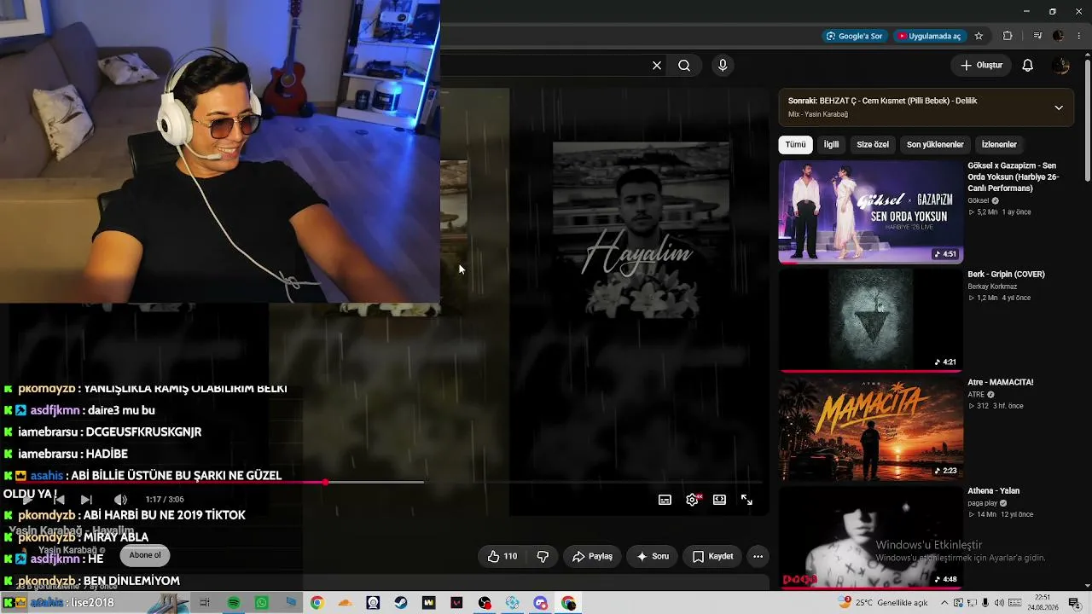Start voice search with the microphone
The height and width of the screenshot is (614, 1092).
click(x=723, y=66)
